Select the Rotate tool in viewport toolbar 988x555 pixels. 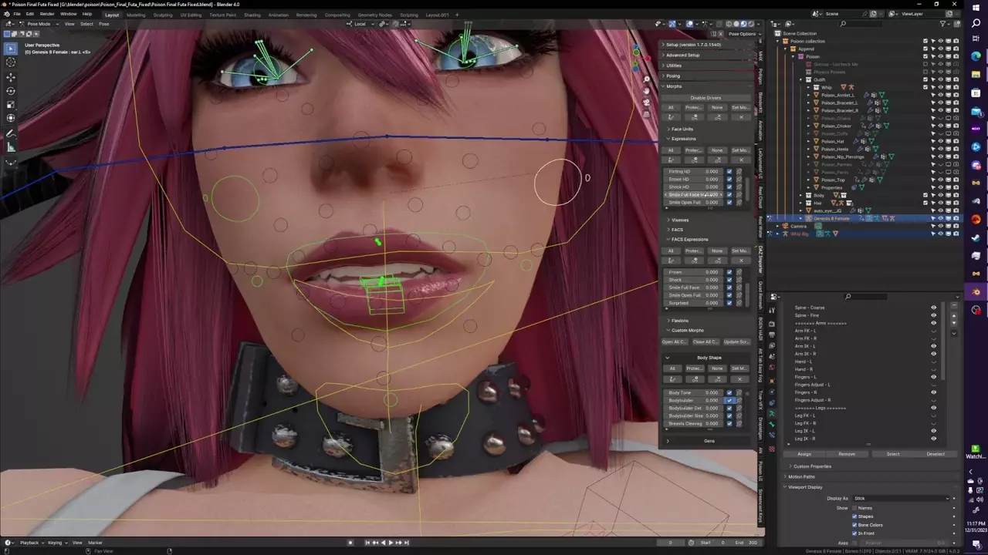point(11,91)
